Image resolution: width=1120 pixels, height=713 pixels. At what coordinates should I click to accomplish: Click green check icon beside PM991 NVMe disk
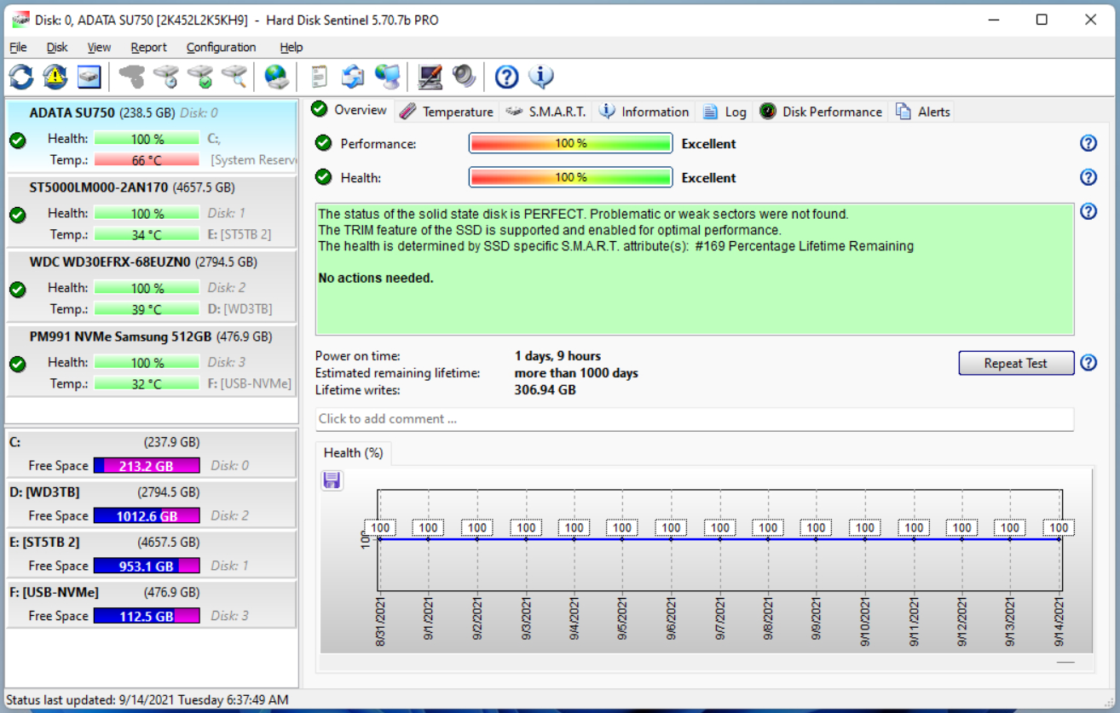(x=18, y=365)
